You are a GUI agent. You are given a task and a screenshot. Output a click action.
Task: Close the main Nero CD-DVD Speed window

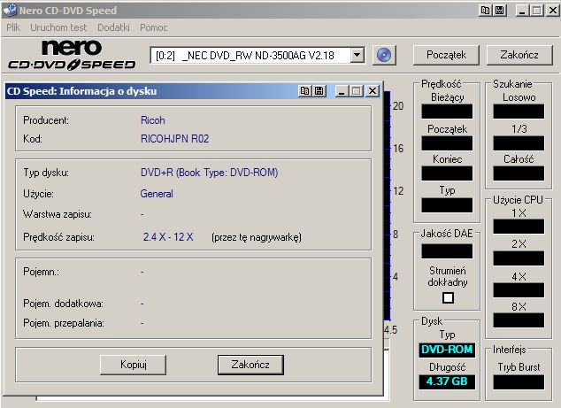point(553,11)
